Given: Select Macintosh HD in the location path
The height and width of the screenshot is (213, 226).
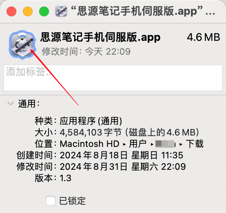Looking at the screenshot, I should (89, 144).
